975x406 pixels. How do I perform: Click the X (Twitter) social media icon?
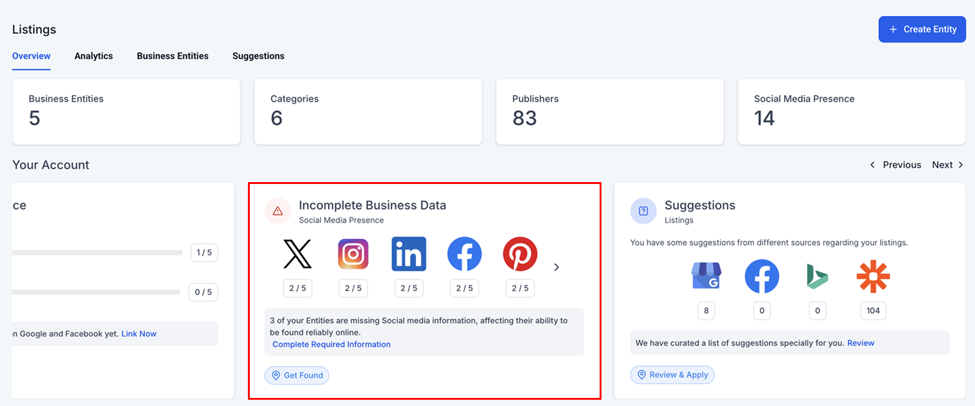(297, 254)
